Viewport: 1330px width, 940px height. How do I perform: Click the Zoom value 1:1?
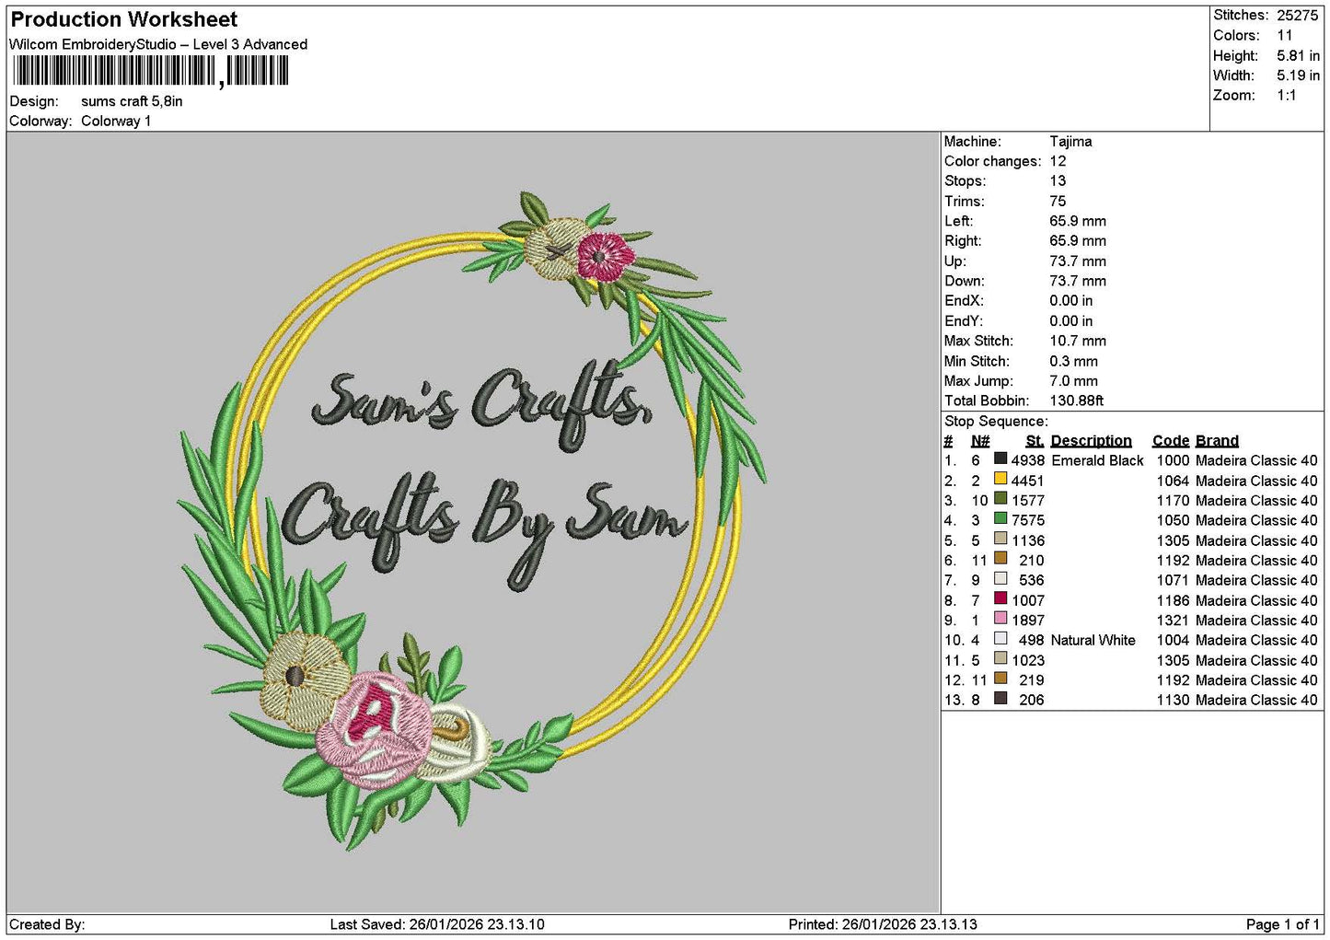(x=1286, y=95)
